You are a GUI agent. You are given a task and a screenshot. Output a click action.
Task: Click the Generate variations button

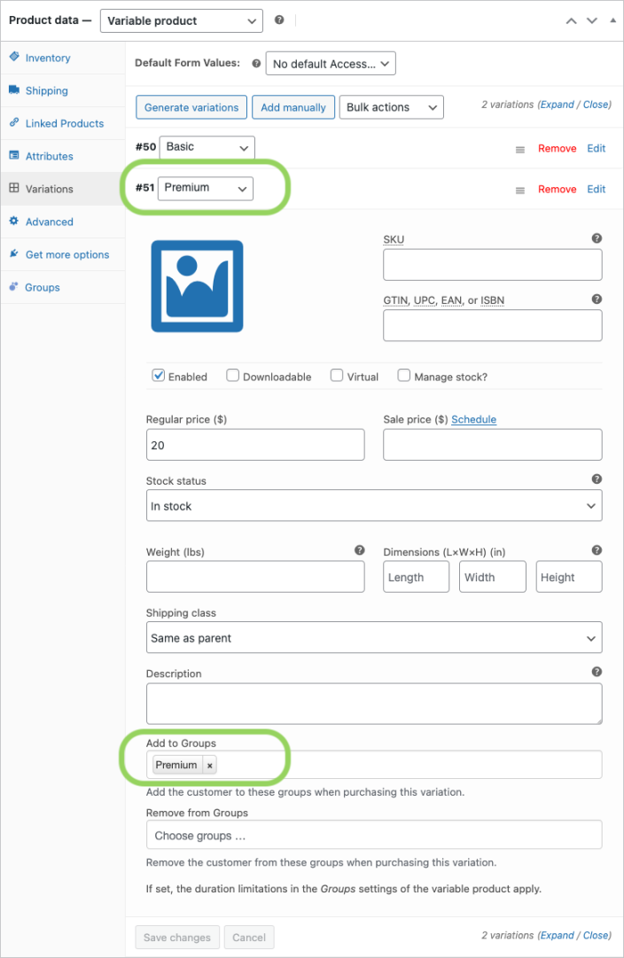click(x=191, y=107)
